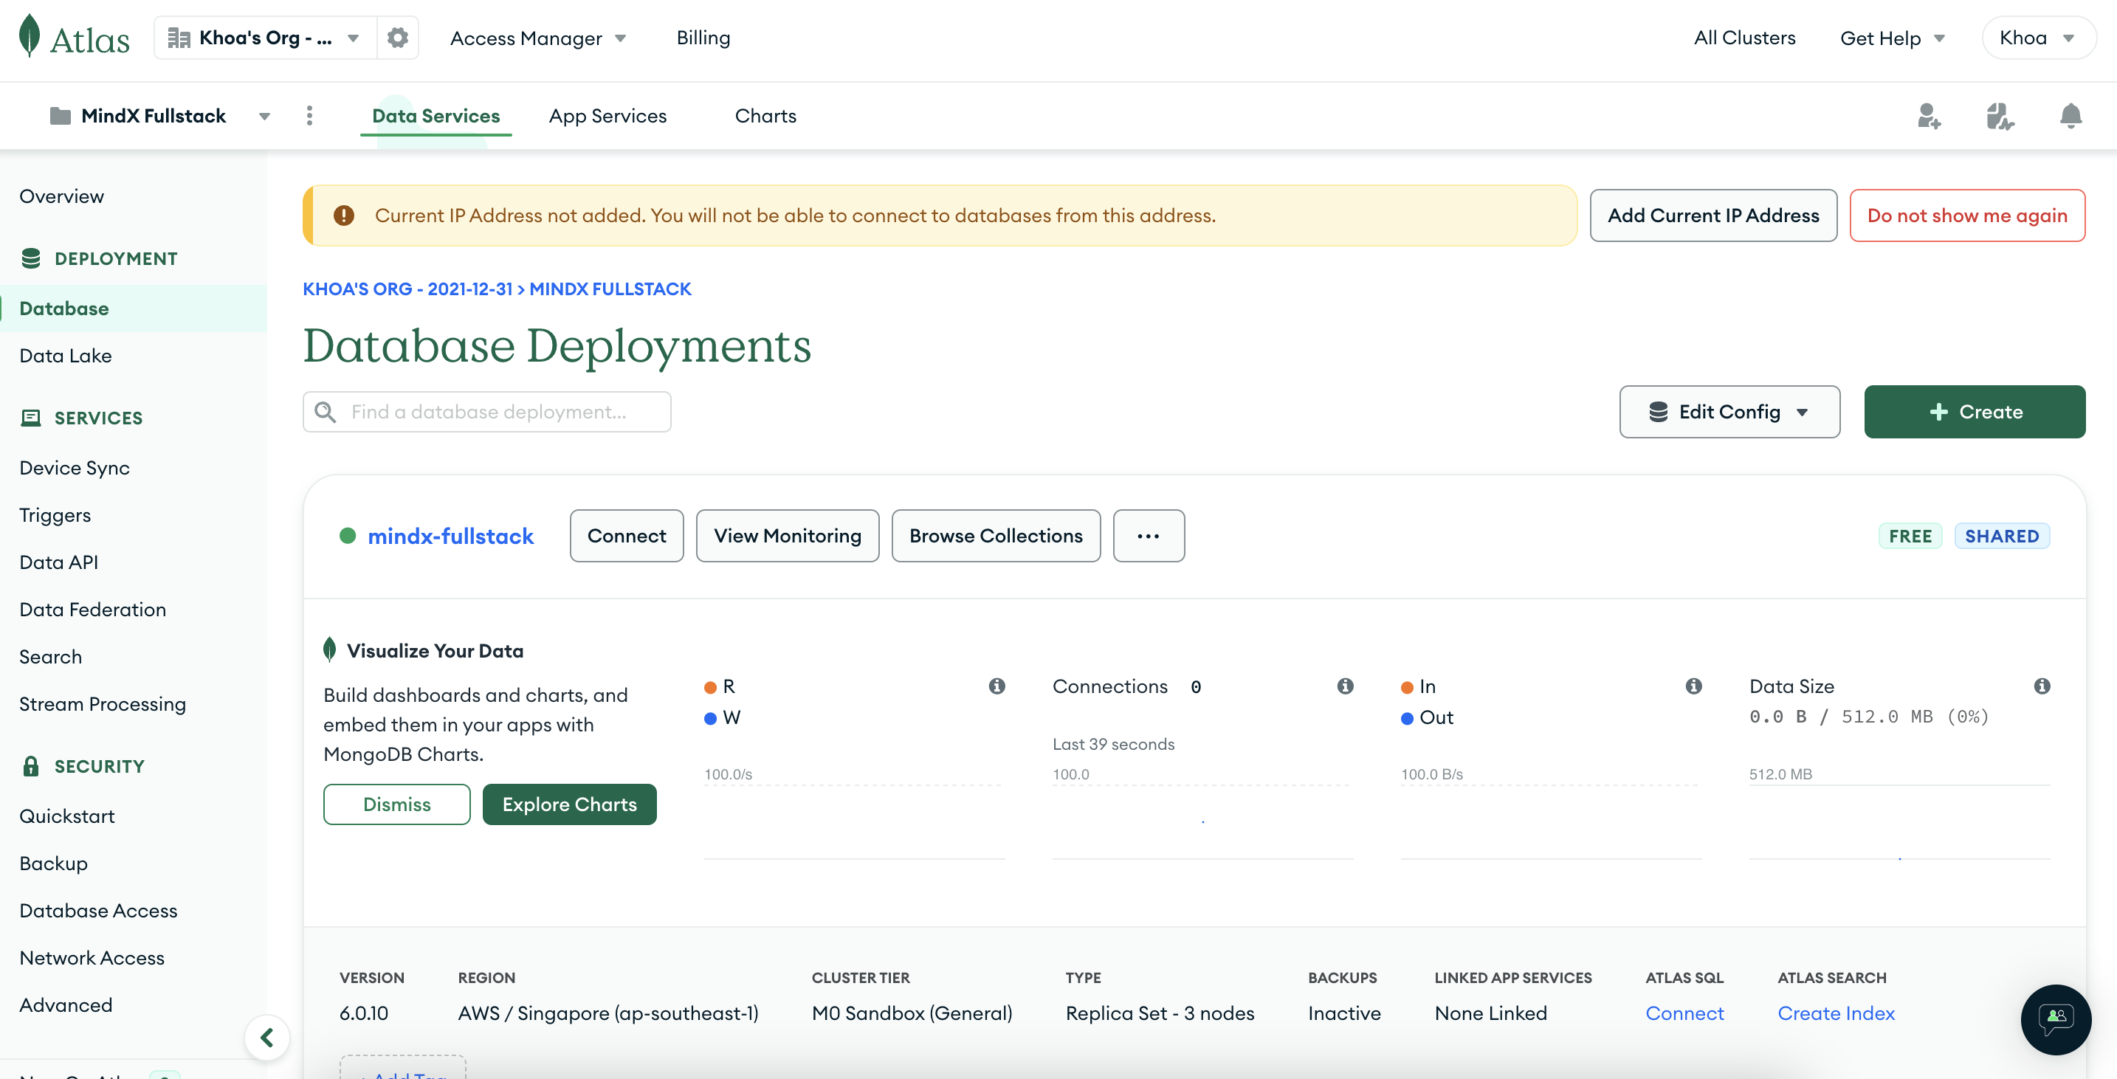Open the notifications bell

tap(2070, 116)
